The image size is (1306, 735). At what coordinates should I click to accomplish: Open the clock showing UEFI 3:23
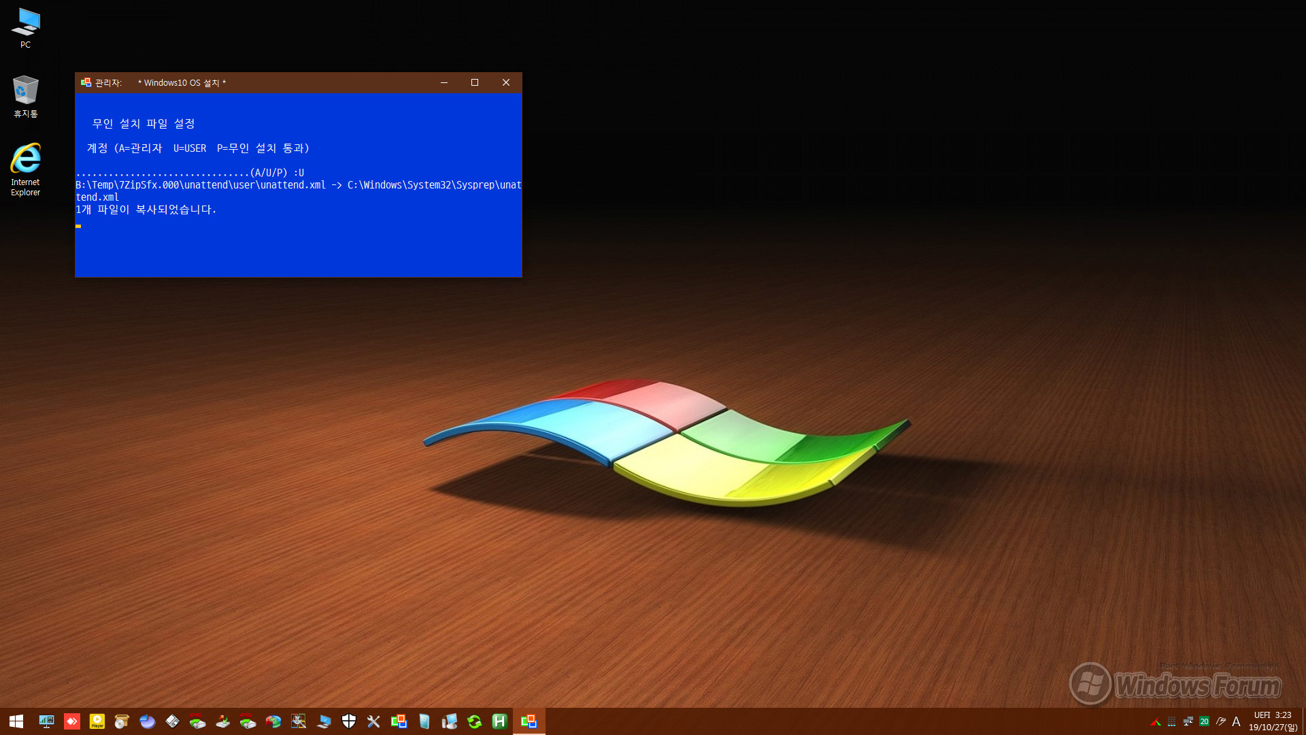(1273, 721)
